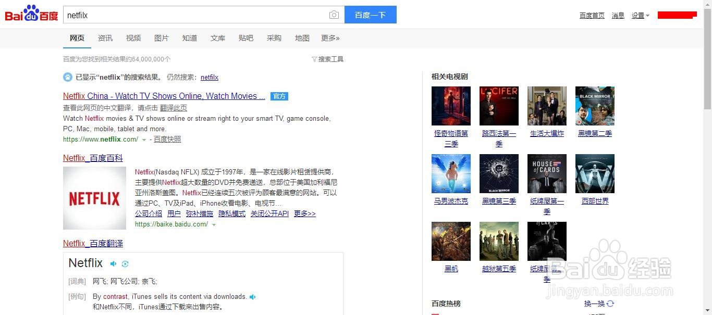
Task: Open 黑镜第三季 poster thumbnail
Action: click(x=499, y=173)
